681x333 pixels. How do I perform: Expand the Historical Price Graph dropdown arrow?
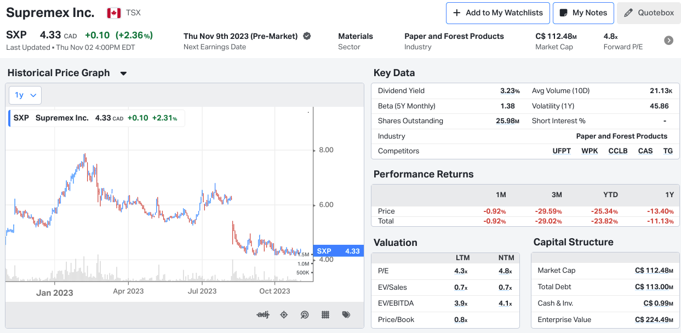[x=123, y=73]
